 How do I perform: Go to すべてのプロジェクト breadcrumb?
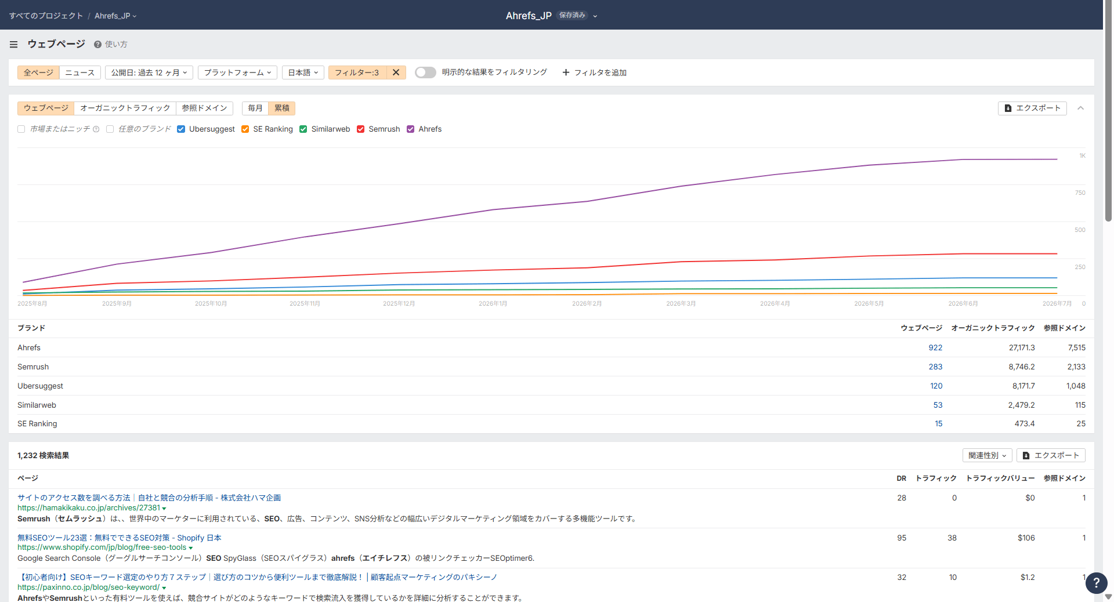(46, 16)
